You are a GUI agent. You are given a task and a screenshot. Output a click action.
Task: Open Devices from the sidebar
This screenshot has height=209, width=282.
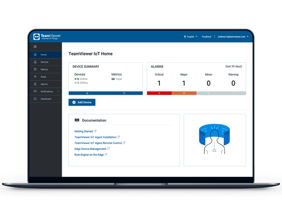[x=46, y=62]
